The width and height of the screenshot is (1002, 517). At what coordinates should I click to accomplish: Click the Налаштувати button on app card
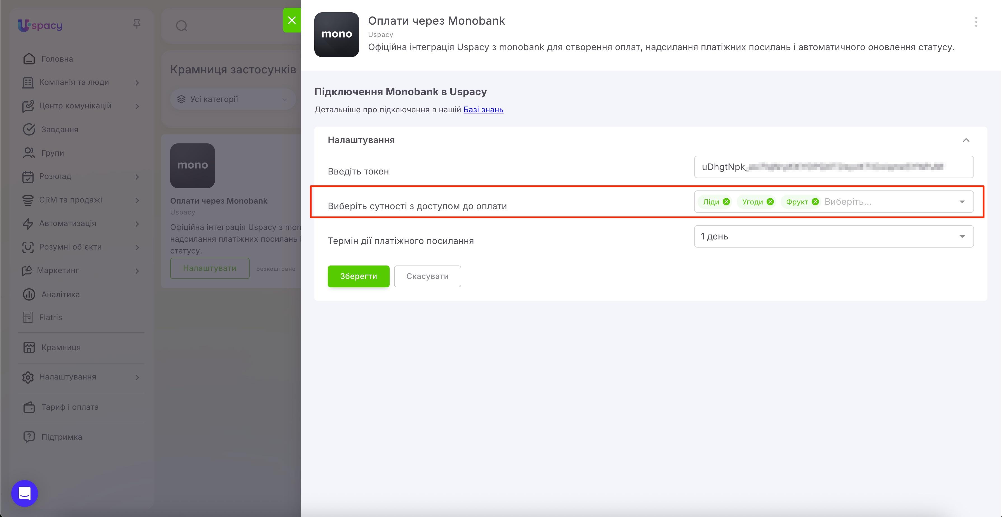pos(210,268)
